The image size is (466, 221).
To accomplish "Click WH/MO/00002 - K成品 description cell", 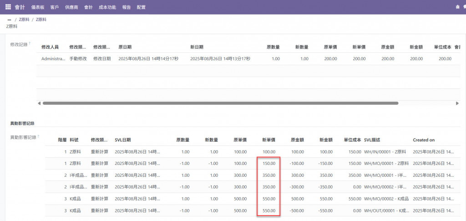I will click(386, 199).
